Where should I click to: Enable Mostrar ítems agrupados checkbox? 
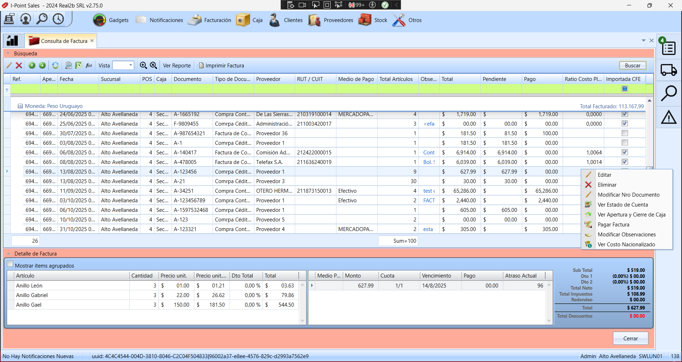point(10,264)
